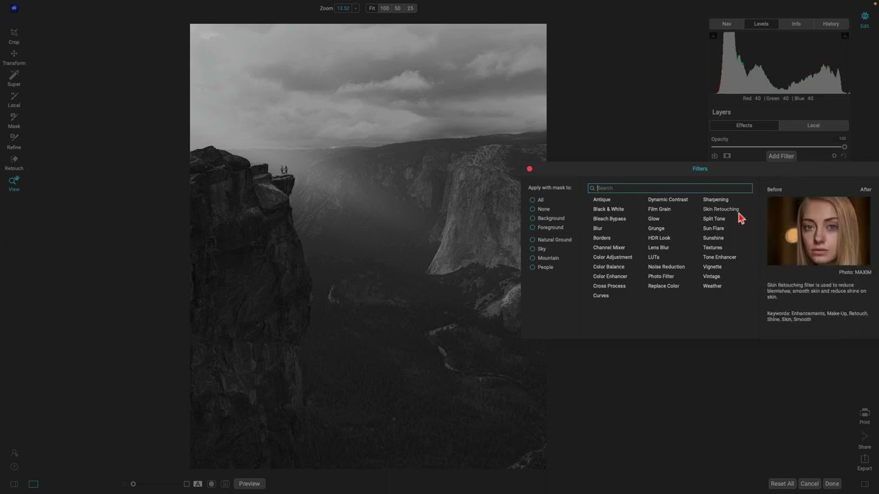
Task: Toggle the shadow clipping warning triangle
Action: (x=714, y=36)
